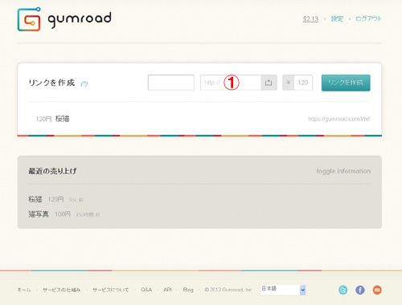The width and height of the screenshot is (402, 305).
Task: Click the http:// URL input field
Action: pyautogui.click(x=231, y=83)
